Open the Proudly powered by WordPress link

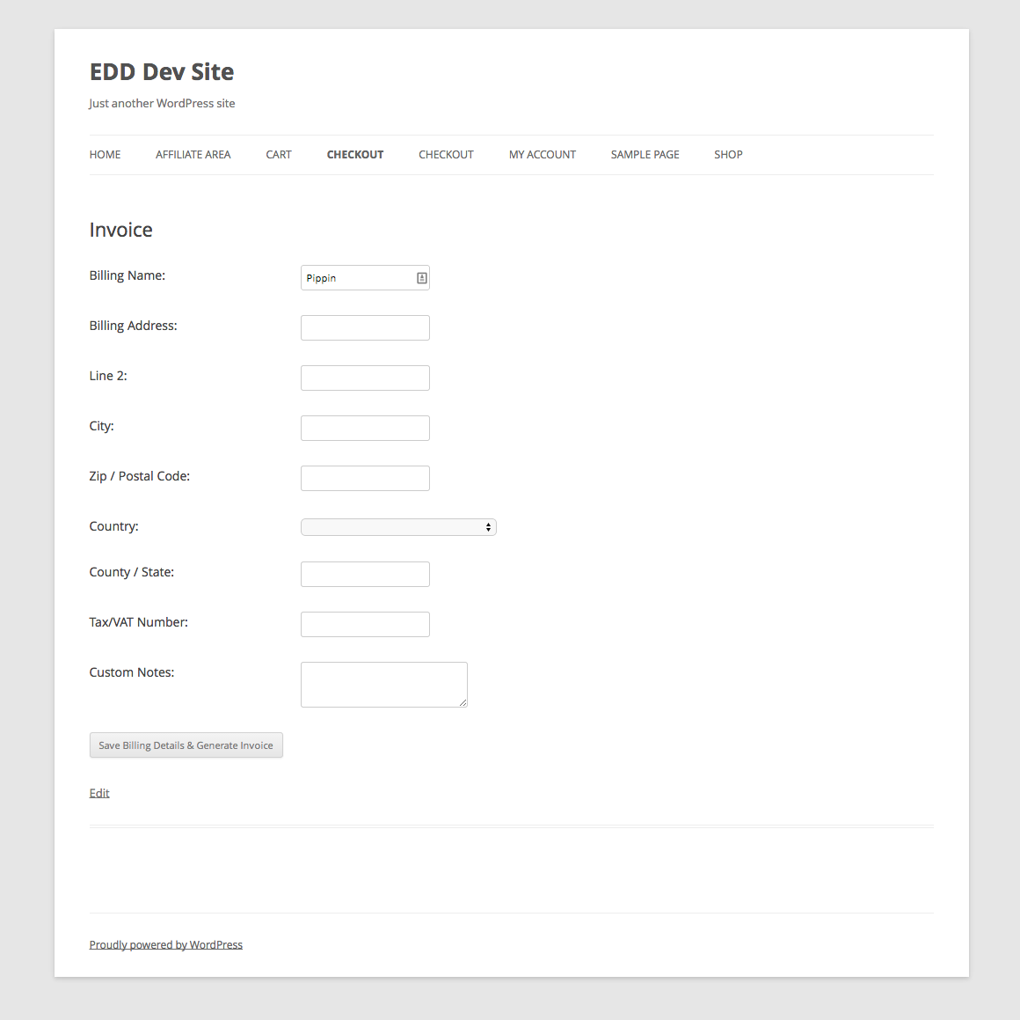166,944
